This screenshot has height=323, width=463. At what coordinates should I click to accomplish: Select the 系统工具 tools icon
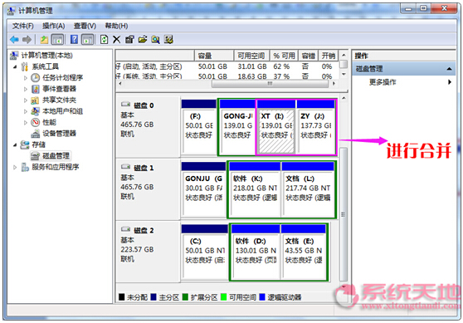(x=25, y=66)
